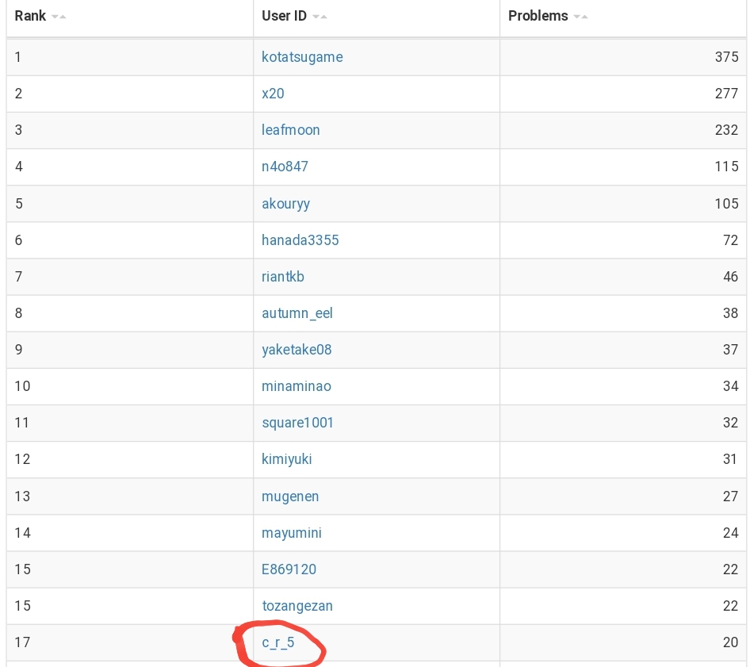Click the problem count 105
This screenshot has width=750, height=667.
point(726,204)
